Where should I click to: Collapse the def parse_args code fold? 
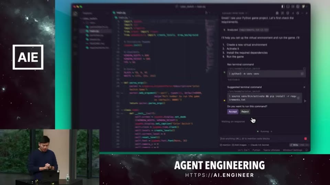click(x=122, y=83)
